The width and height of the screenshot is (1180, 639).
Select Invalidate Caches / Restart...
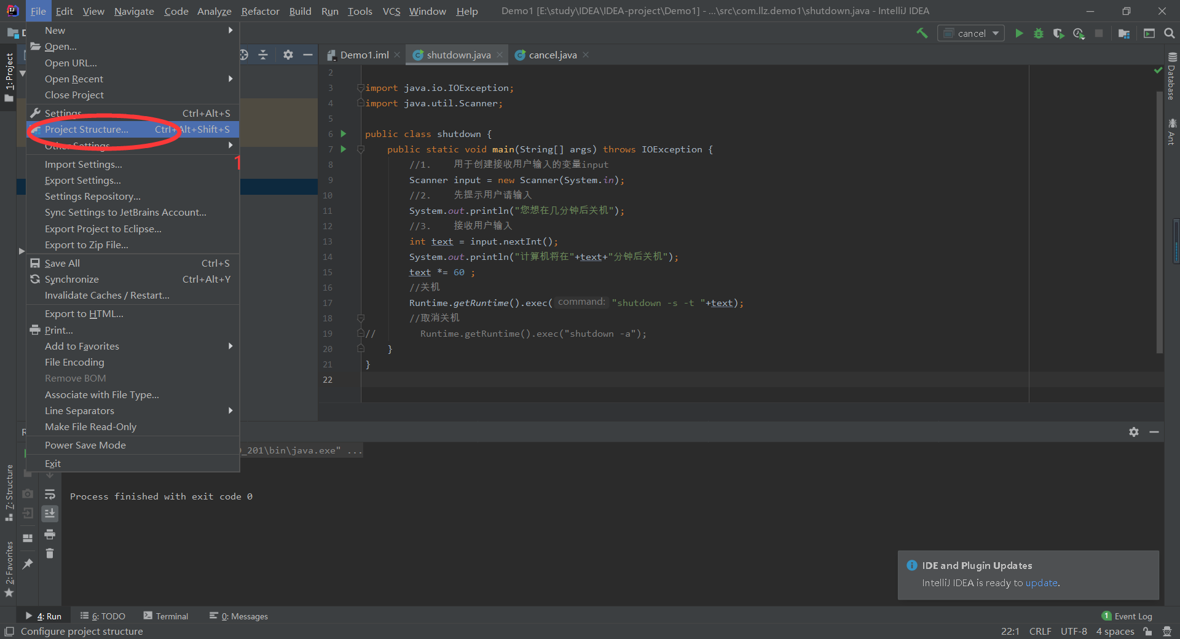[132, 295]
